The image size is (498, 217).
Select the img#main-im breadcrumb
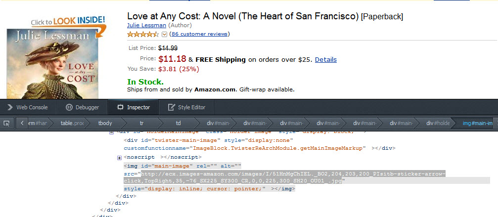477,124
